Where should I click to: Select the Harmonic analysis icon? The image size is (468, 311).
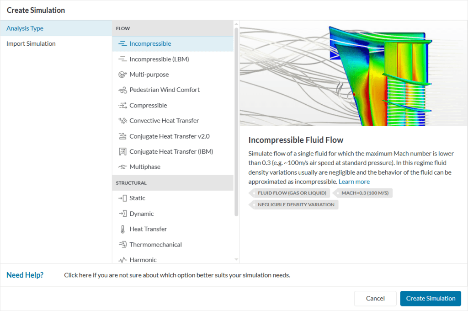coord(122,259)
